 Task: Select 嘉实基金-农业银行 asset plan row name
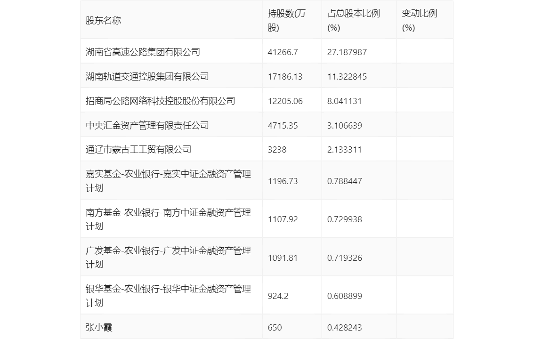(168, 181)
